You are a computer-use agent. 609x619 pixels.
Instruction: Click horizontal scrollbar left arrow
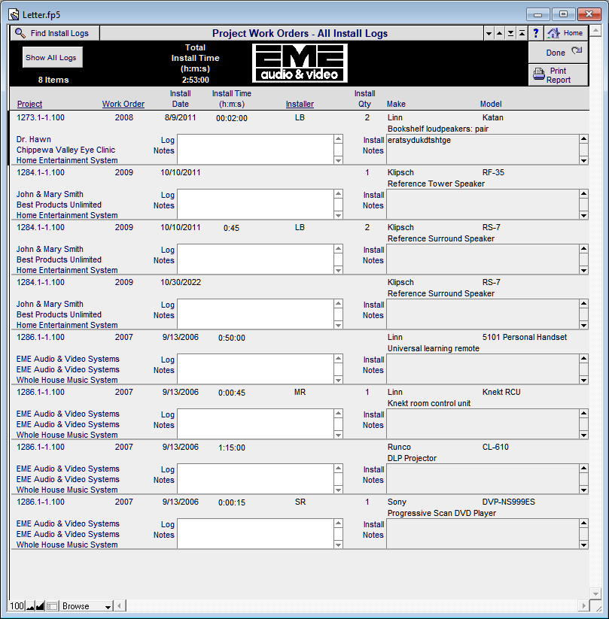[x=120, y=605]
